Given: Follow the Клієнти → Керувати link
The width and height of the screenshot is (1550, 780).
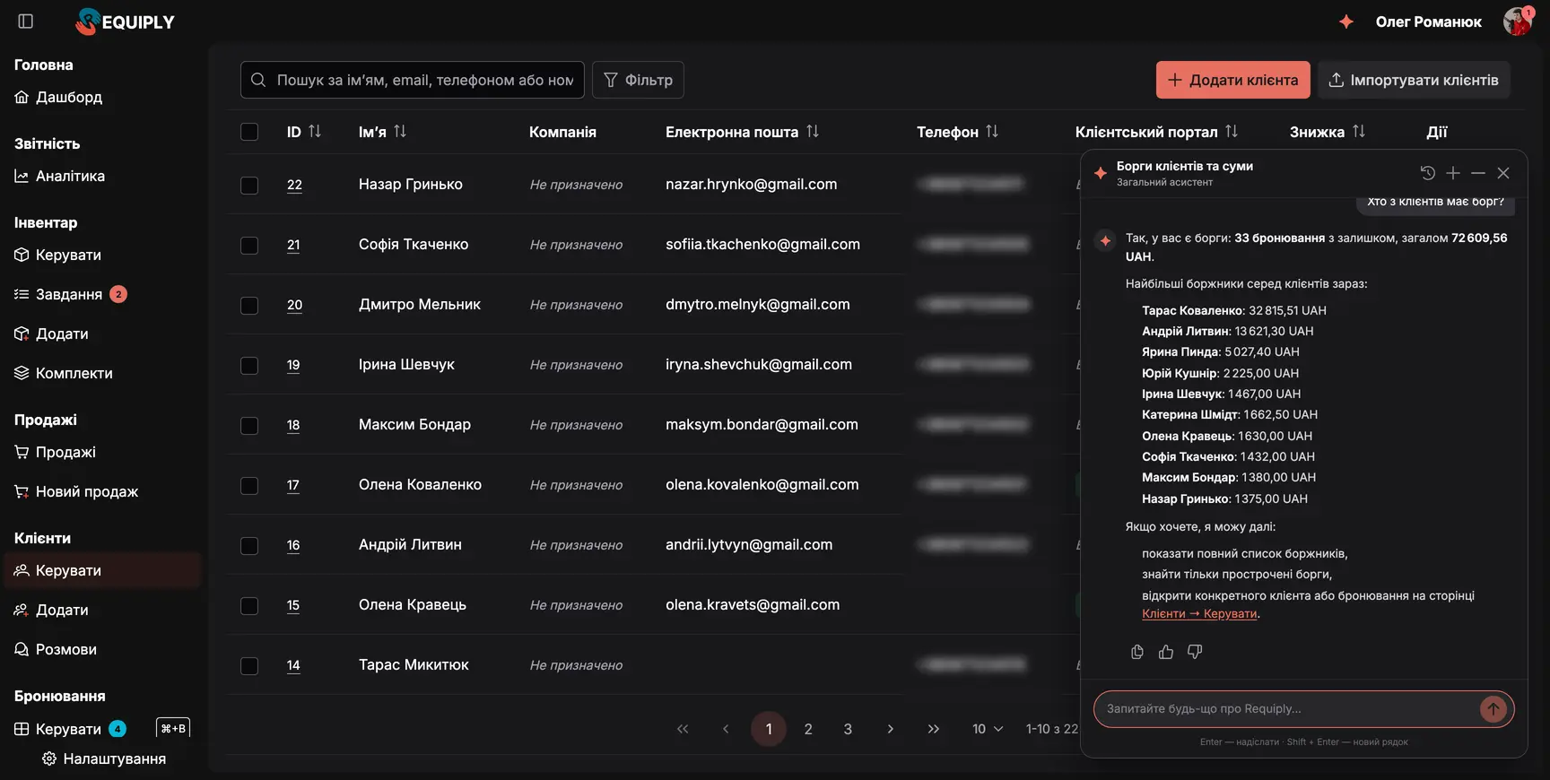Looking at the screenshot, I should pos(1199,613).
